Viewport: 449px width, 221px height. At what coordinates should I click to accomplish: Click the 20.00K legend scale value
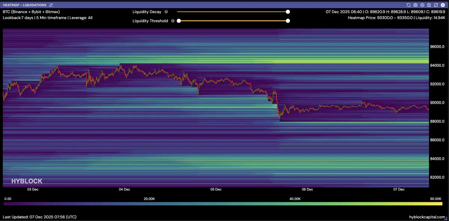coord(149,199)
